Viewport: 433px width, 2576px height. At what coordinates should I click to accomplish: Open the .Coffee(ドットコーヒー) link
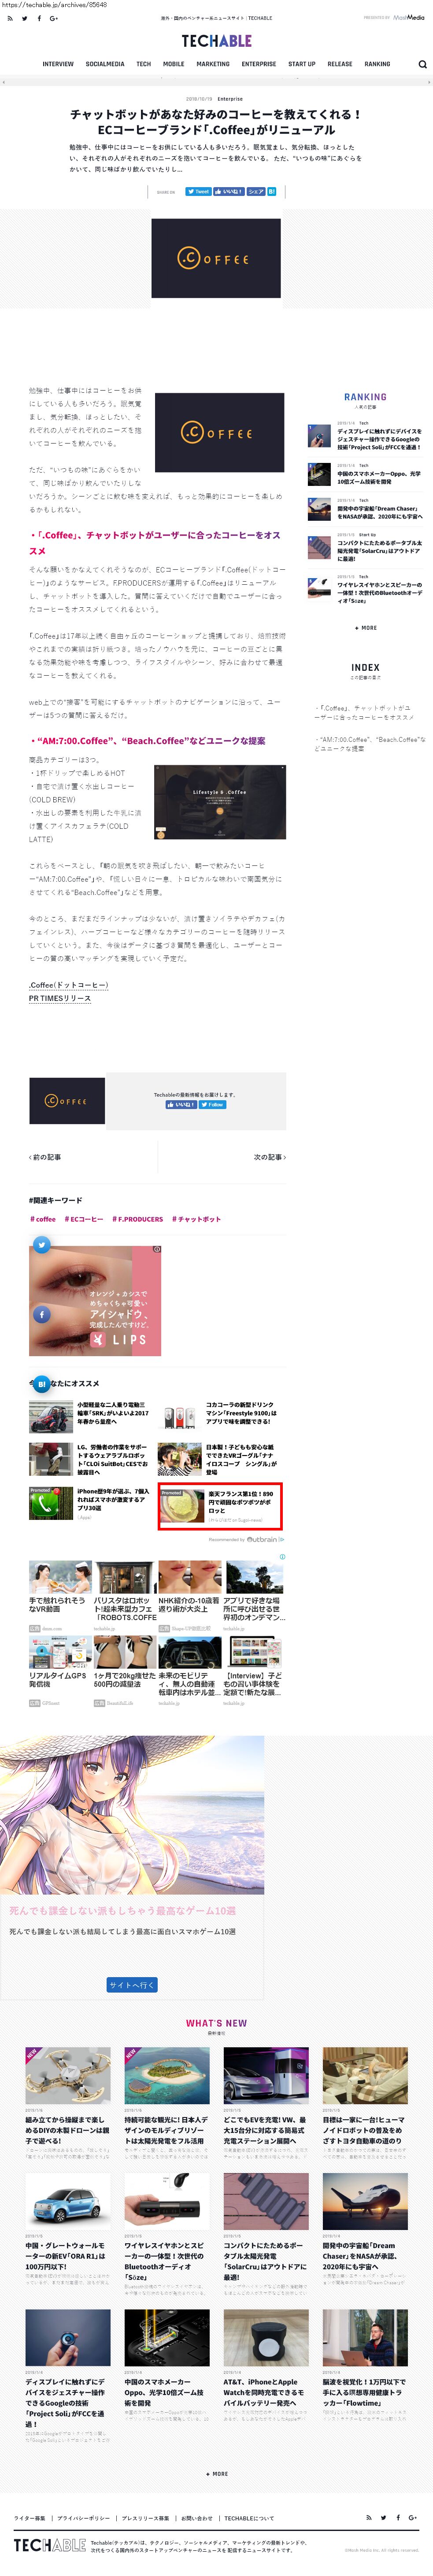pyautogui.click(x=68, y=985)
